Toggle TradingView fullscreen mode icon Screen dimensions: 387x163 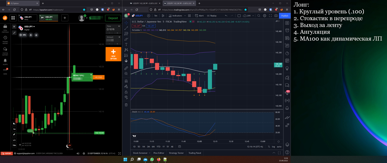270,16
